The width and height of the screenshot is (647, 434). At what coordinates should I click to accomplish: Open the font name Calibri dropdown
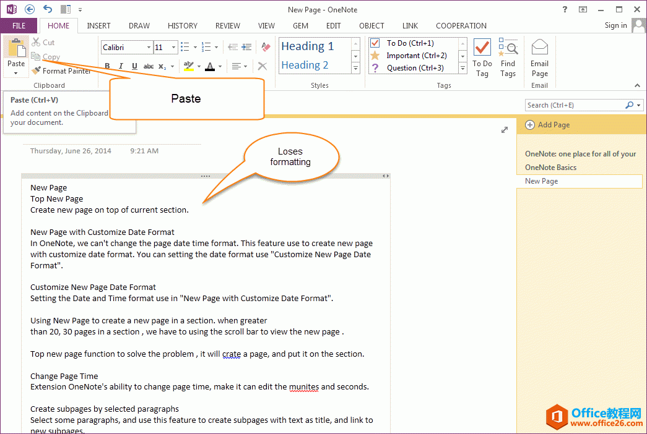tap(149, 48)
